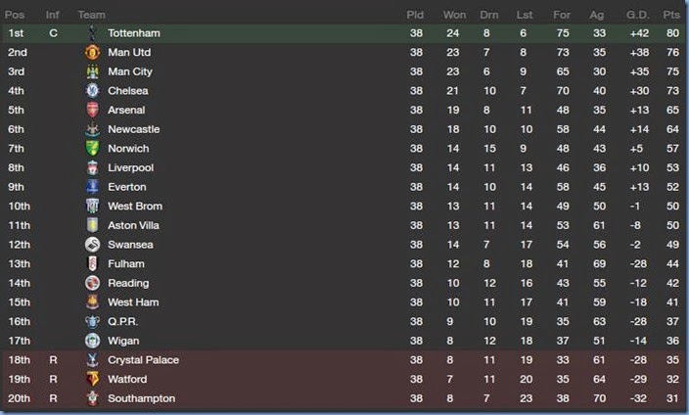Viewport: 689px width, 415px height.
Task: Open the Man City team link
Action: click(x=129, y=71)
